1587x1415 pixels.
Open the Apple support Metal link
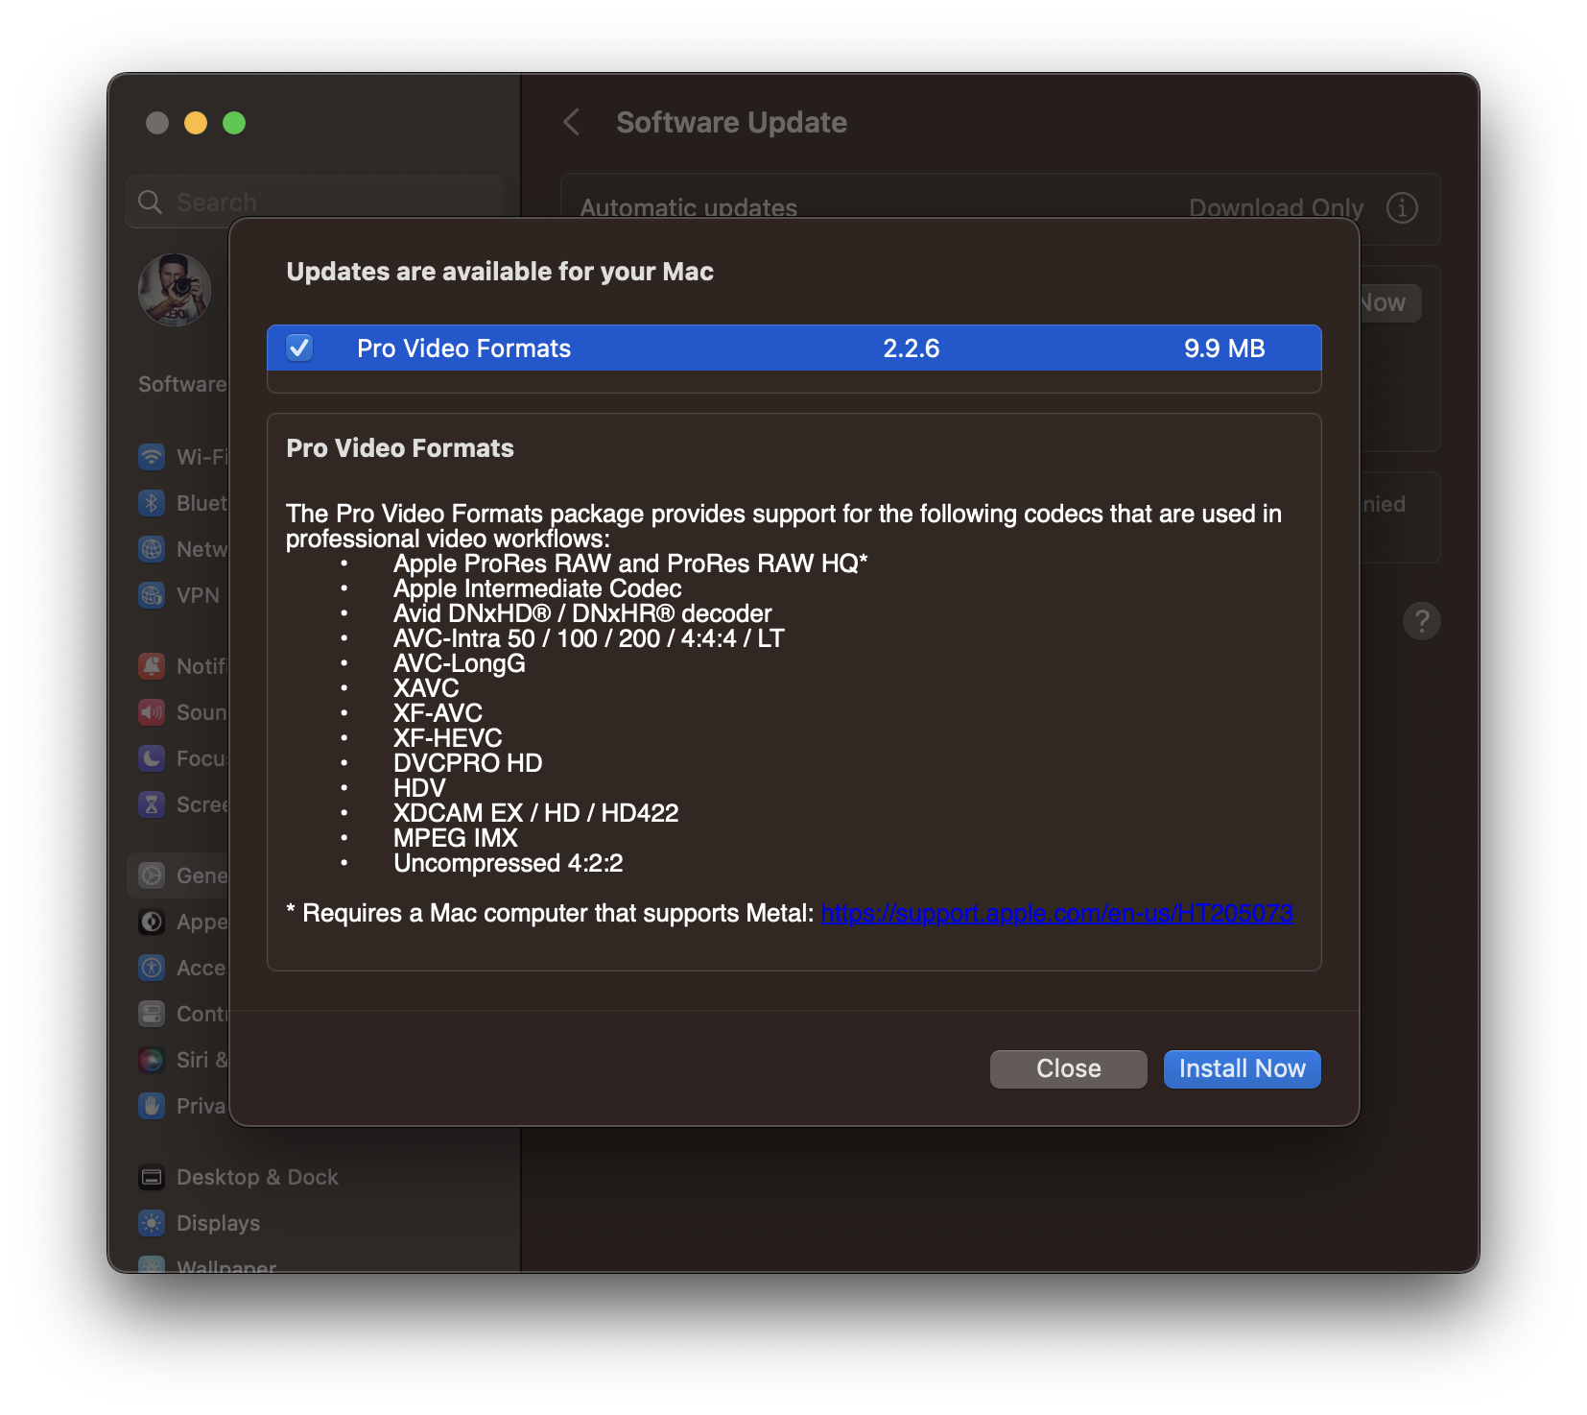pyautogui.click(x=1056, y=913)
